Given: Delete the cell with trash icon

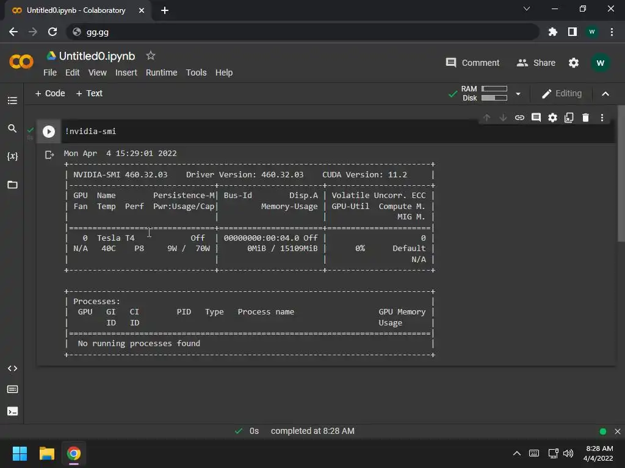Looking at the screenshot, I should click(x=585, y=118).
